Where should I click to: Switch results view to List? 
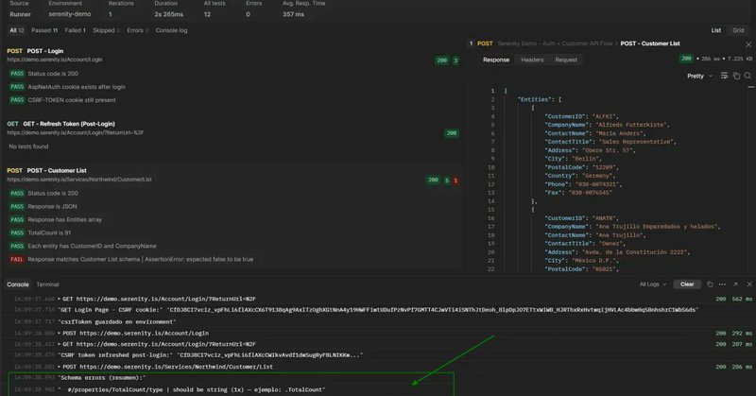click(x=715, y=30)
